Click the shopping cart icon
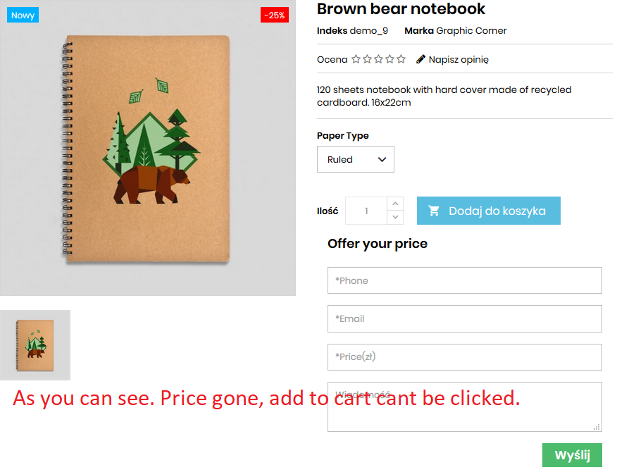Screen dimensions: 617x472 tap(434, 211)
